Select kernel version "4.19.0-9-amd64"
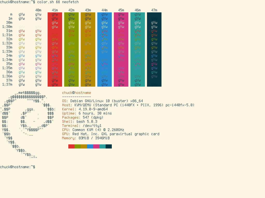 [93, 109]
